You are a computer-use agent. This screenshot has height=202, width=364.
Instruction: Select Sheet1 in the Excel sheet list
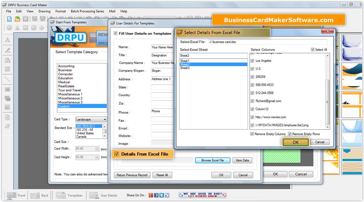185,61
